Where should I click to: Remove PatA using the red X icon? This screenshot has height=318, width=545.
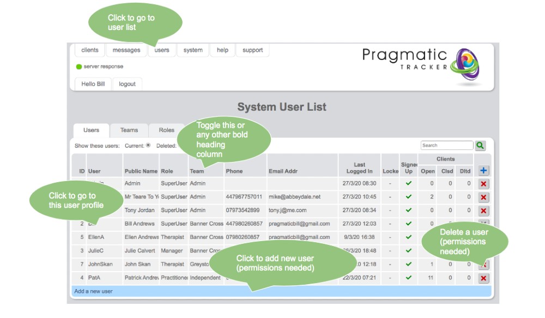point(483,278)
